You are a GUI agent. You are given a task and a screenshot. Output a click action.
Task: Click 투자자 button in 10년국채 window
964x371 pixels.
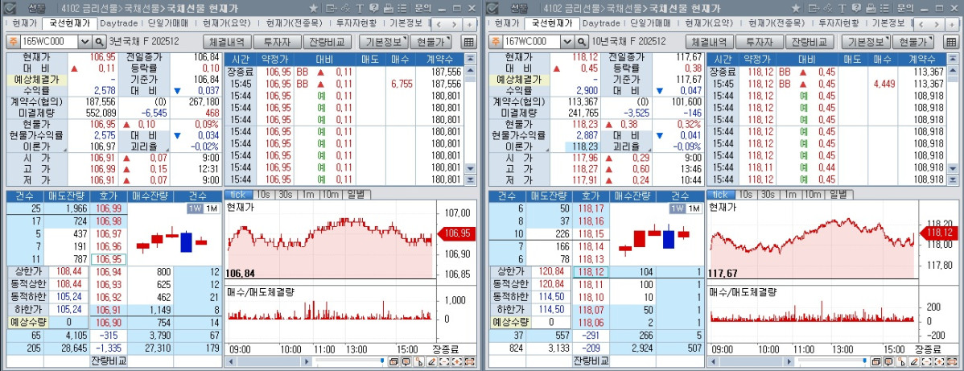click(760, 42)
